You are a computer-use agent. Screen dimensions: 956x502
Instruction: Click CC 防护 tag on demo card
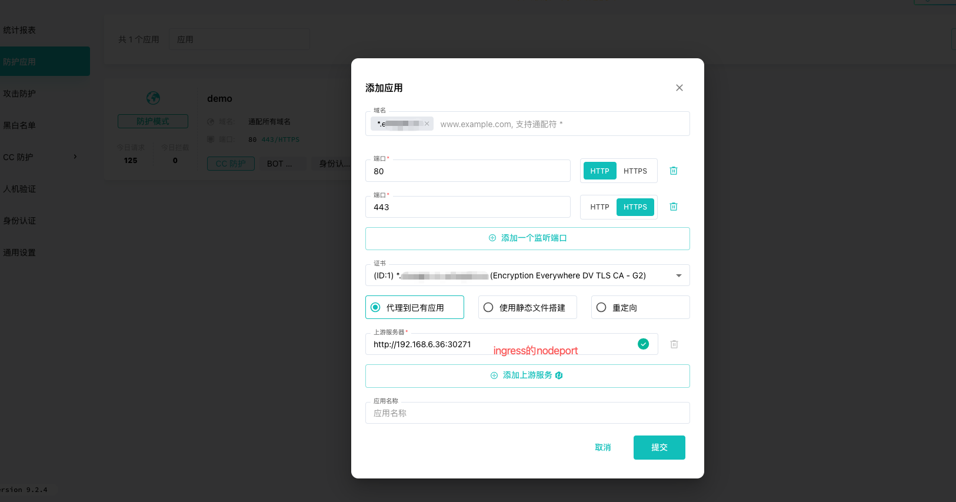[x=231, y=164]
